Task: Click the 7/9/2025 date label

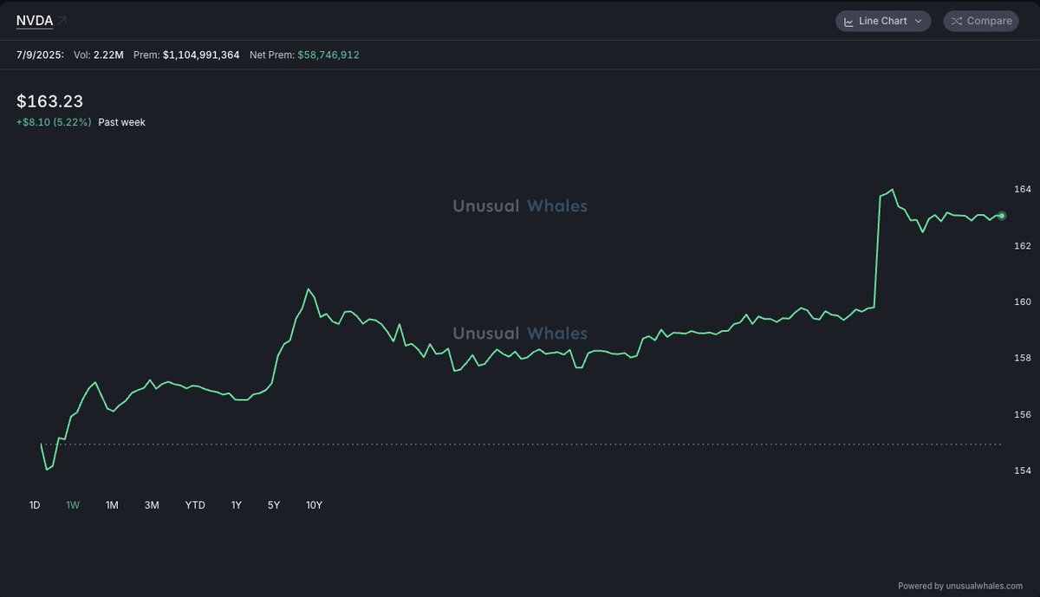Action: tap(40, 55)
